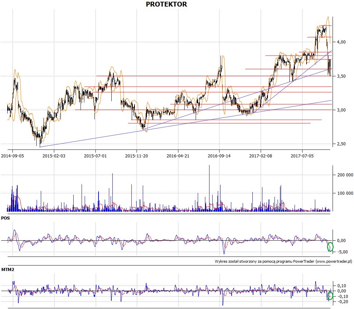Select the 2014-09-05 date axis label
The height and width of the screenshot is (309, 354).
click(12, 156)
